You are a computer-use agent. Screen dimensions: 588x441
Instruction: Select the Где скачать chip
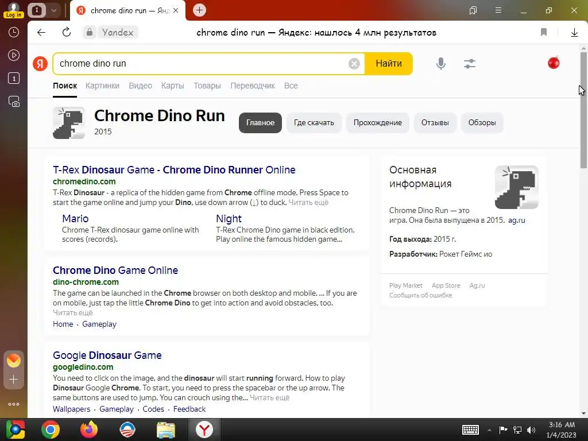314,123
